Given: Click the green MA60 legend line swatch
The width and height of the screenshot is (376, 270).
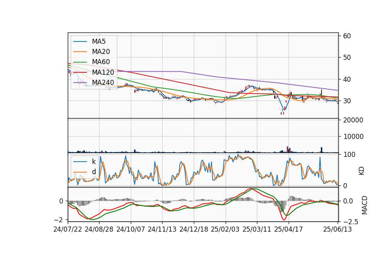Looking at the screenshot, I should click(80, 62).
